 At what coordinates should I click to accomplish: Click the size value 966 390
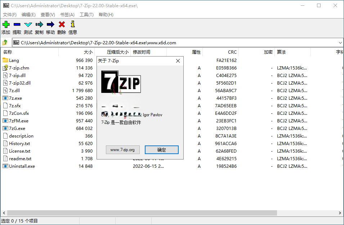coord(84,60)
